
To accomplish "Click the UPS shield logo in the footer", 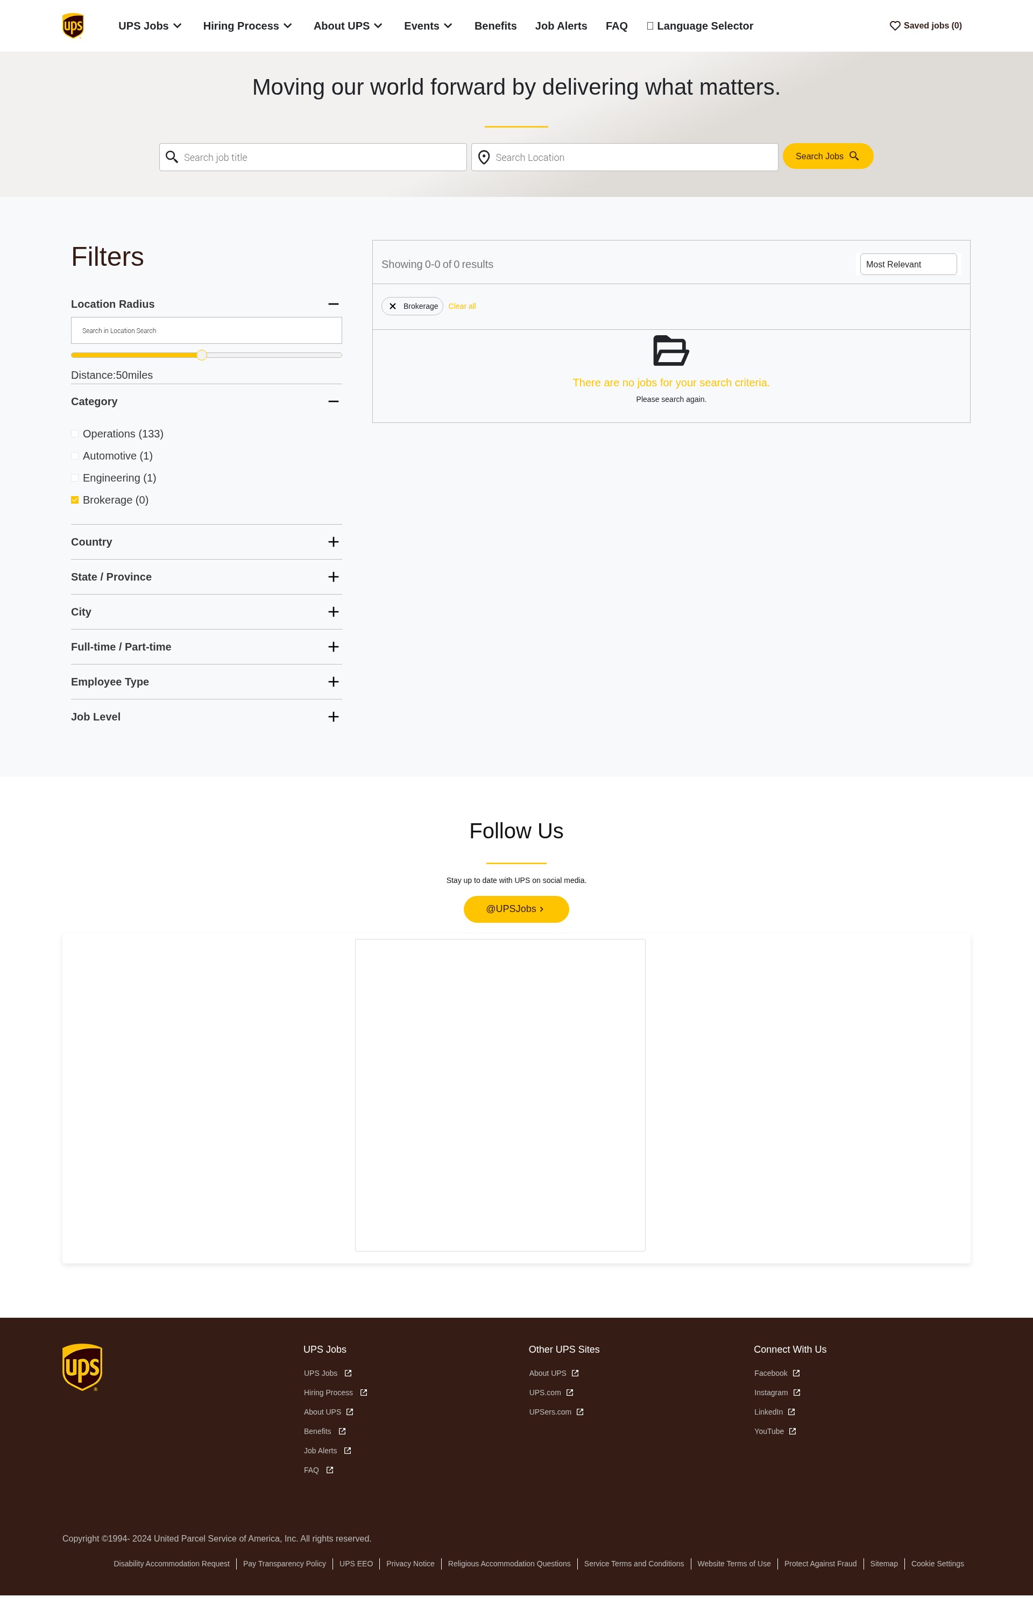I will click(x=82, y=1367).
